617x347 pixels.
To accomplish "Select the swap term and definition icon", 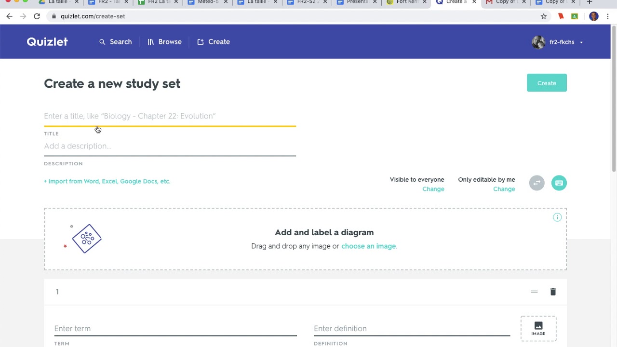I will pos(537,183).
